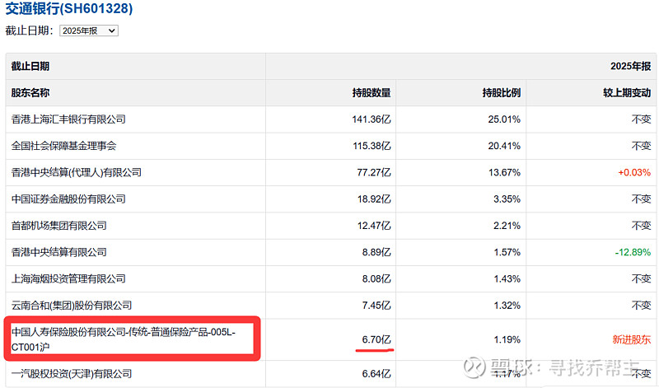Click the Xueqiu snowball watermark logo
The height and width of the screenshot is (388, 659).
pyautogui.click(x=475, y=364)
